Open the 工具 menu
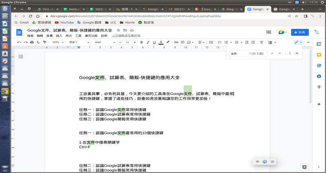 click(78, 36)
